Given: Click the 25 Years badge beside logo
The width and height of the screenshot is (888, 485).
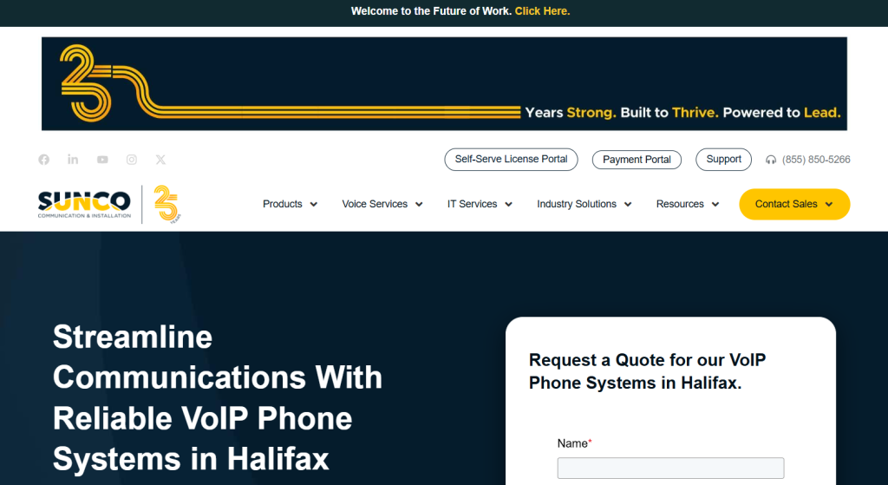Looking at the screenshot, I should click(167, 204).
